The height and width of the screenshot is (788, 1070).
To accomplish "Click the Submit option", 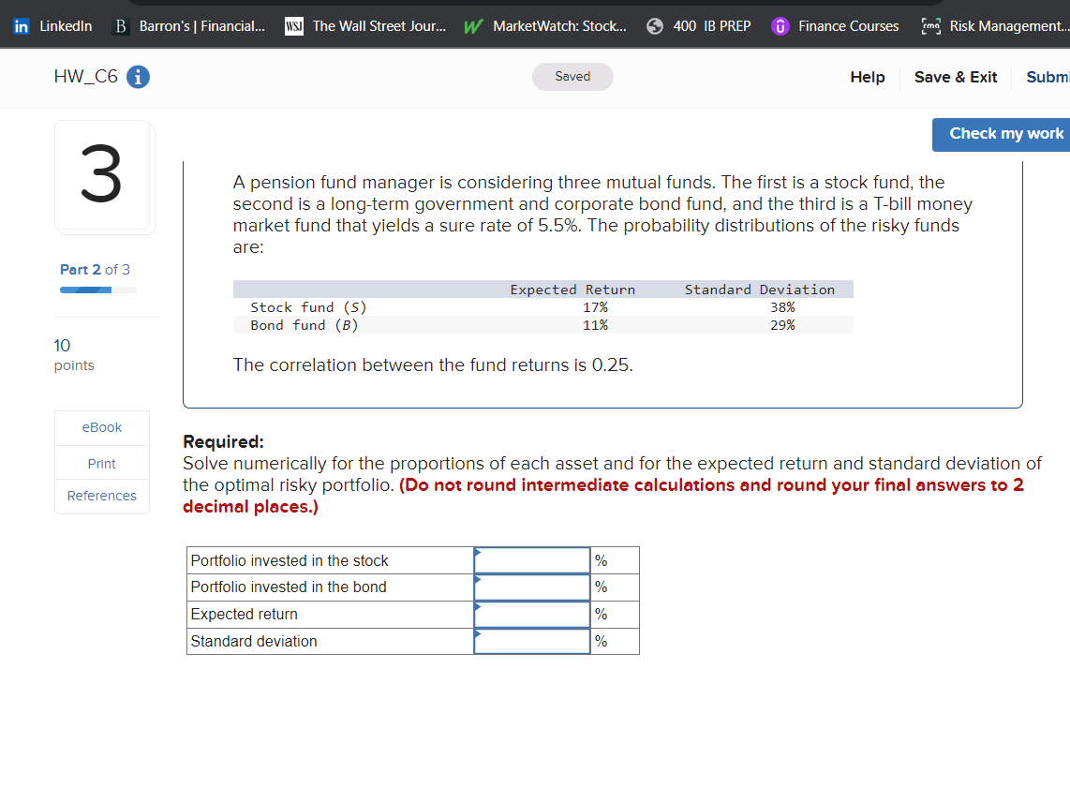I will point(1048,77).
